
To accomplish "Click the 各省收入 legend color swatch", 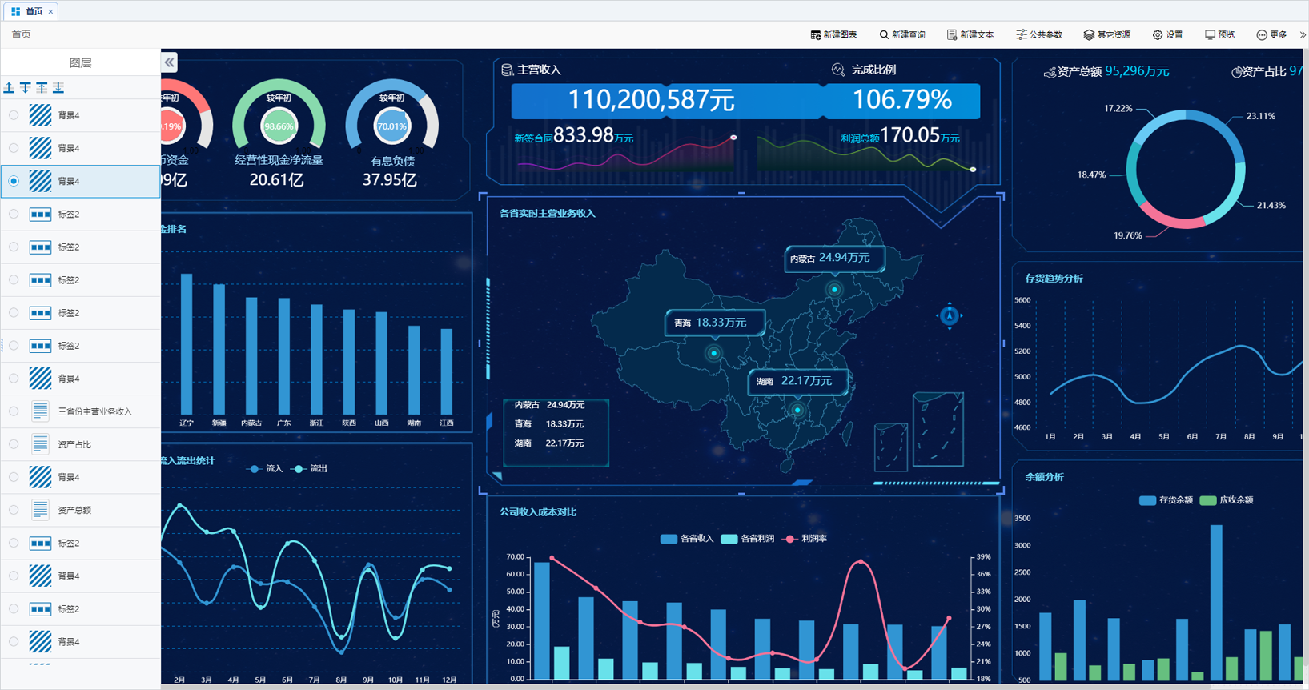I will point(668,539).
